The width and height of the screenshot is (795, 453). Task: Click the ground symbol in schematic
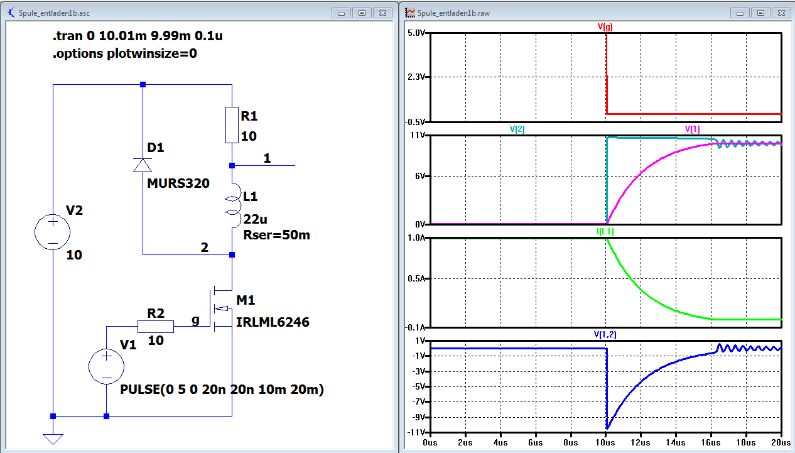pos(53,439)
